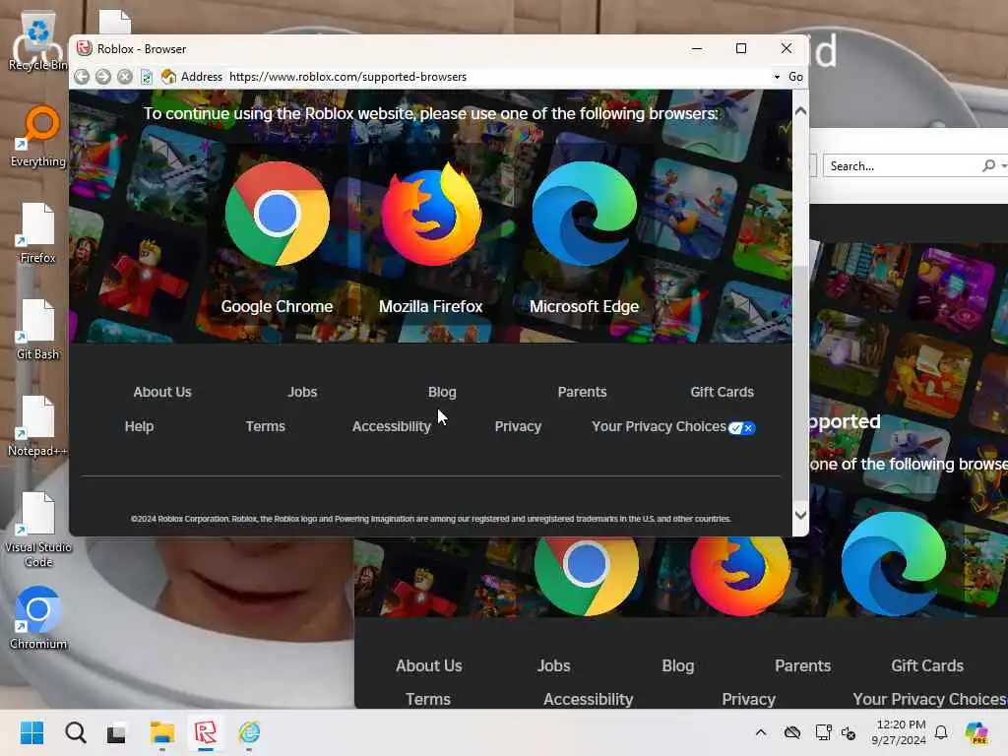This screenshot has width=1008, height=756.
Task: Open Jobs link in background window
Action: (553, 665)
